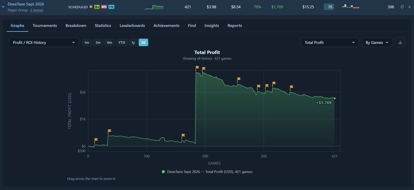Click the rightmost flag marker on the chart
The height and width of the screenshot is (190, 414).
point(292,87)
